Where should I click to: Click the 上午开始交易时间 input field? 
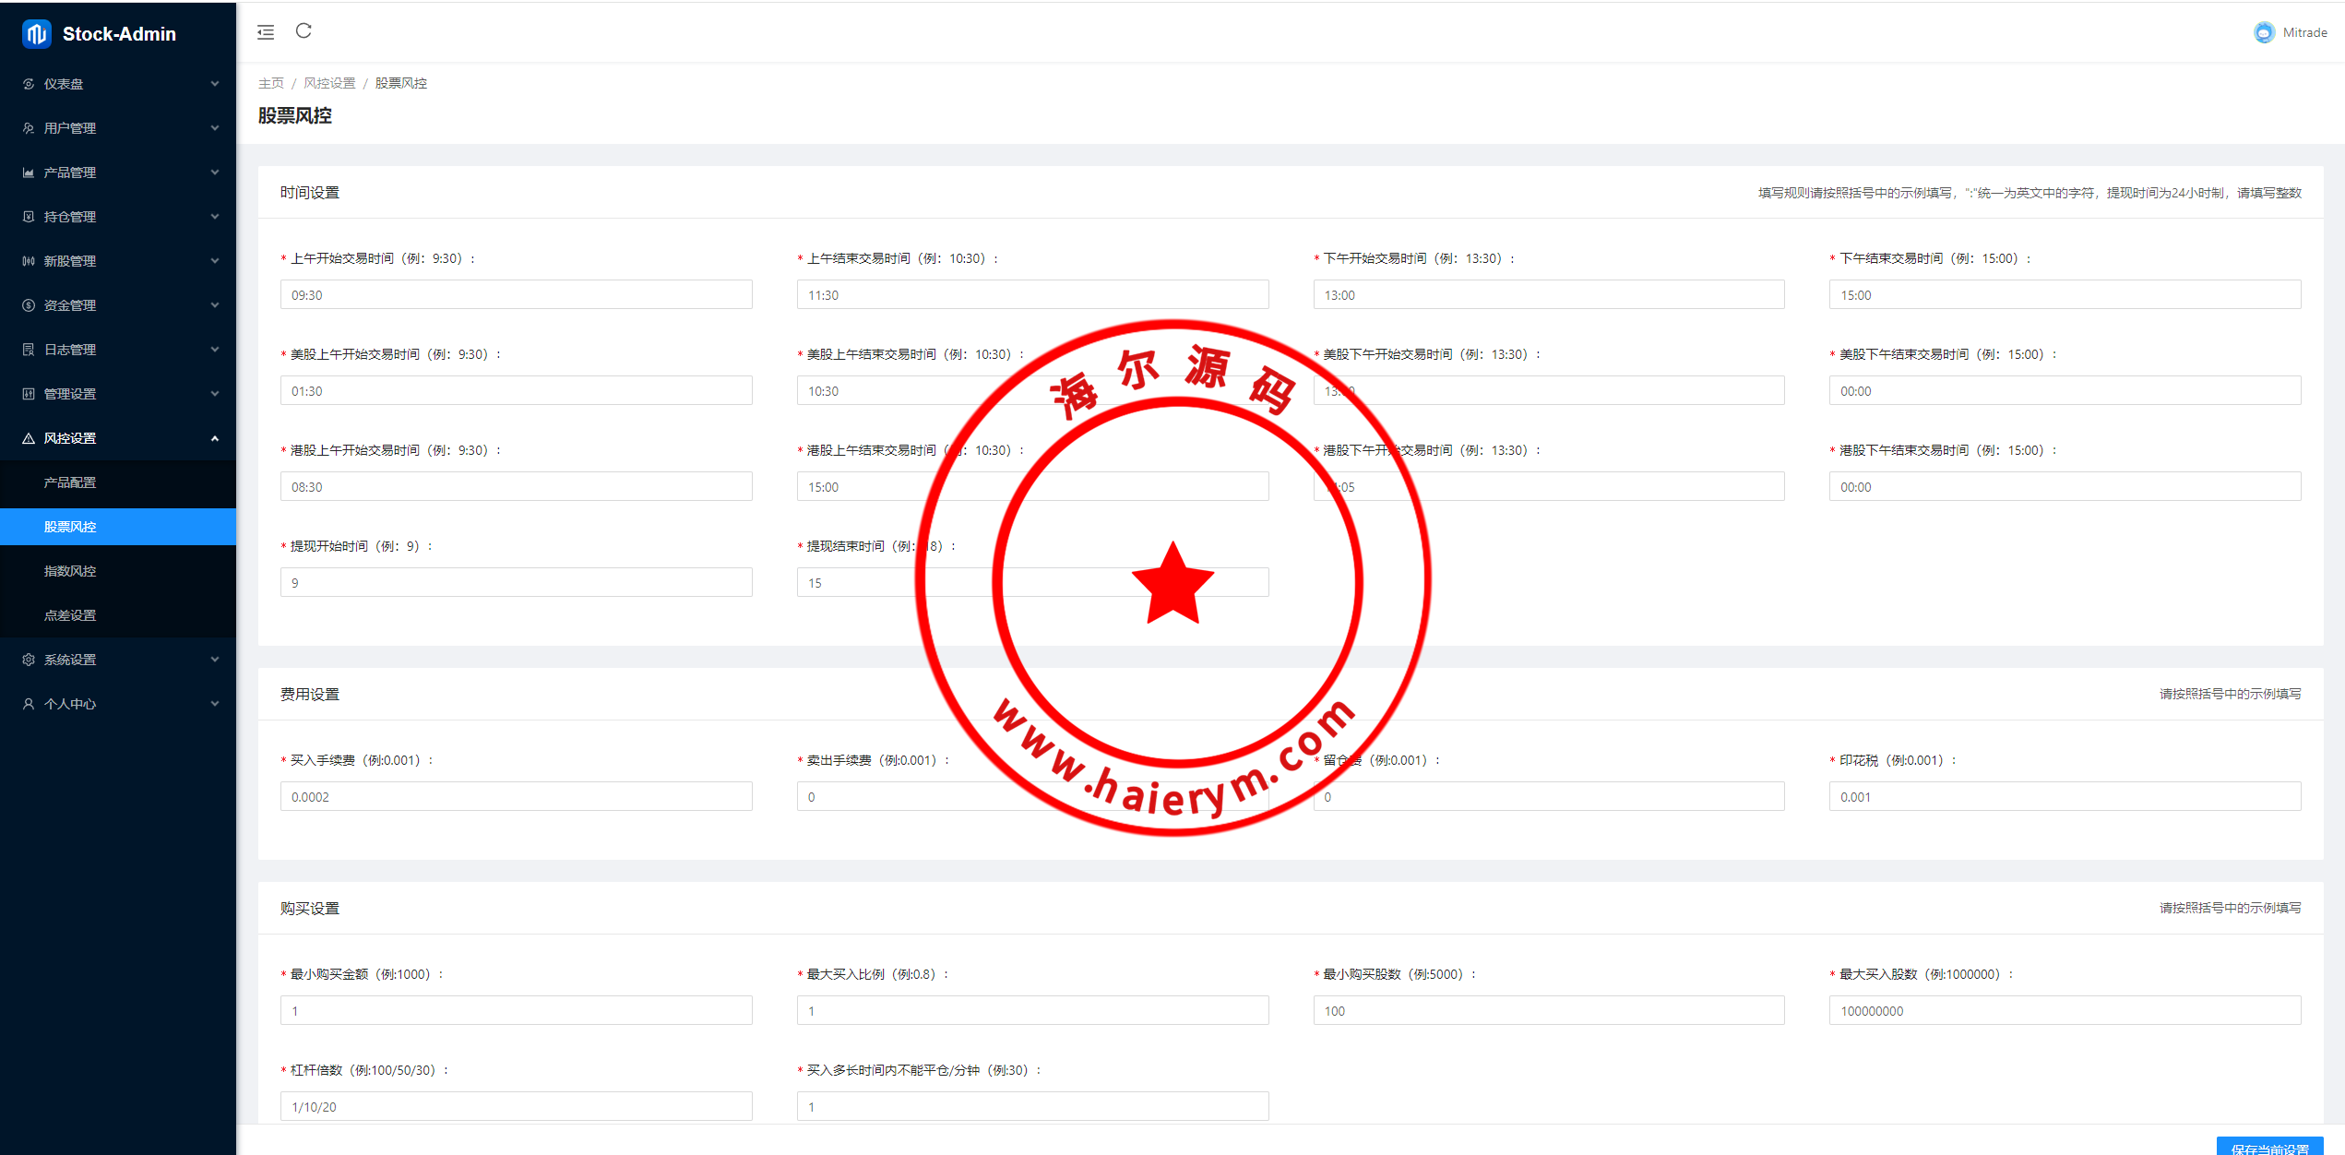tap(516, 295)
